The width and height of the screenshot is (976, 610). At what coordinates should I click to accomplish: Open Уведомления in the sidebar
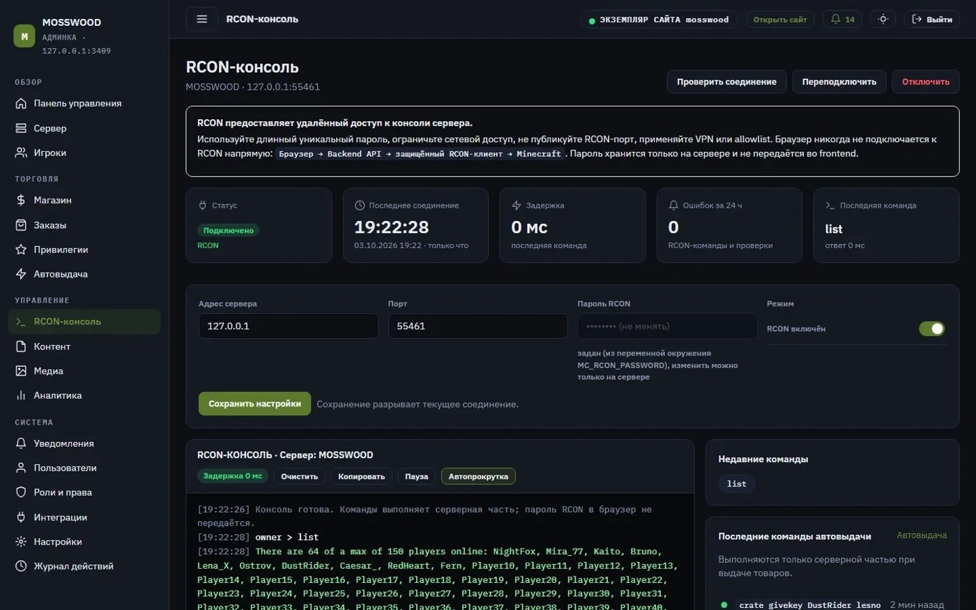(84, 443)
